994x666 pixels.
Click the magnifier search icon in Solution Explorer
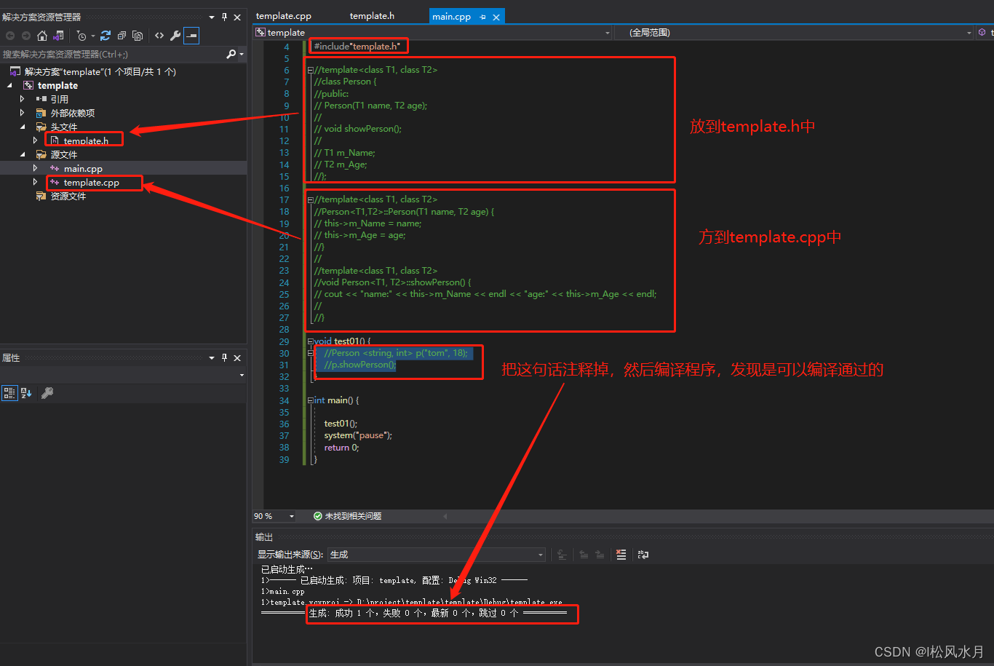[231, 54]
